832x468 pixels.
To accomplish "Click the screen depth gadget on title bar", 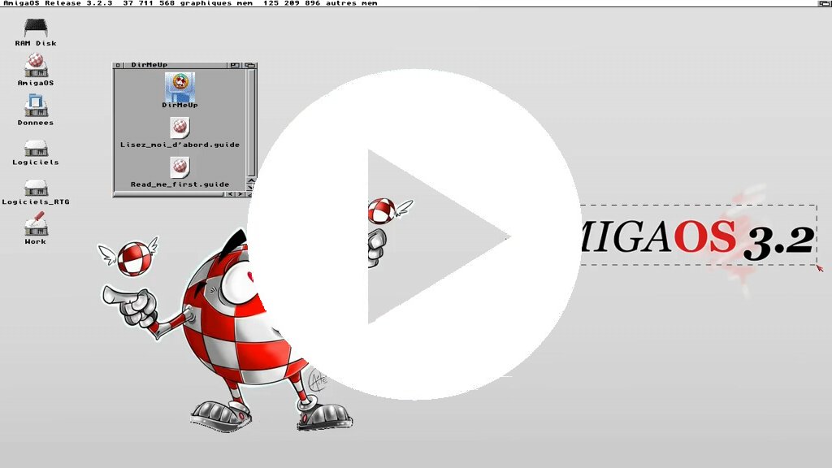I will pyautogui.click(x=825, y=3).
